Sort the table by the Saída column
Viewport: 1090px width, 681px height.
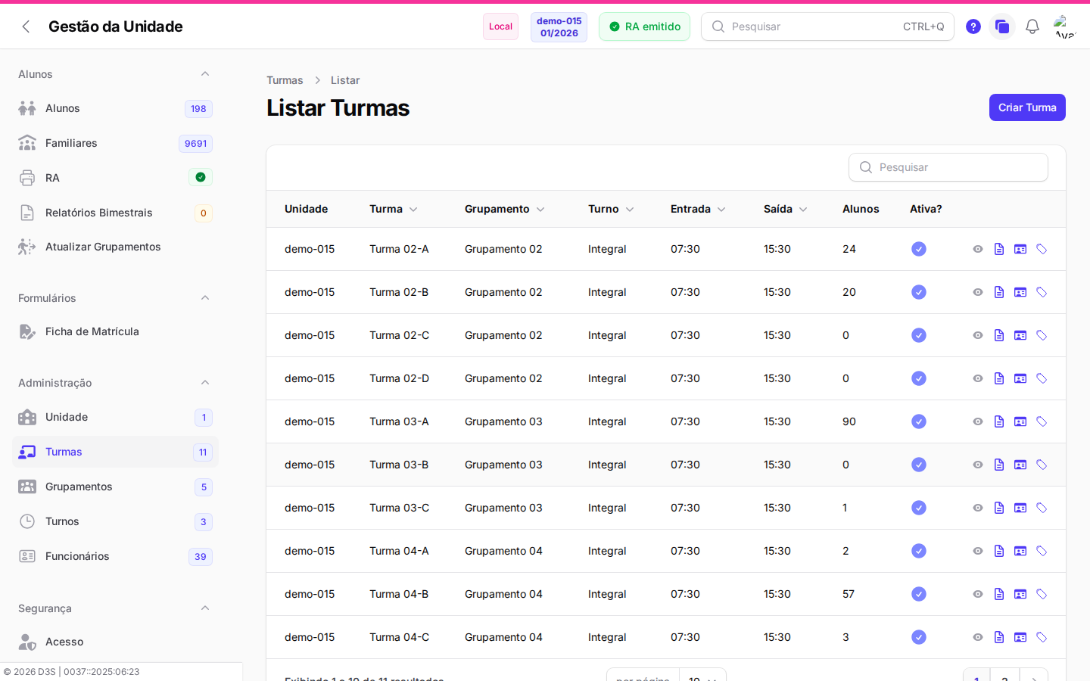(786, 209)
